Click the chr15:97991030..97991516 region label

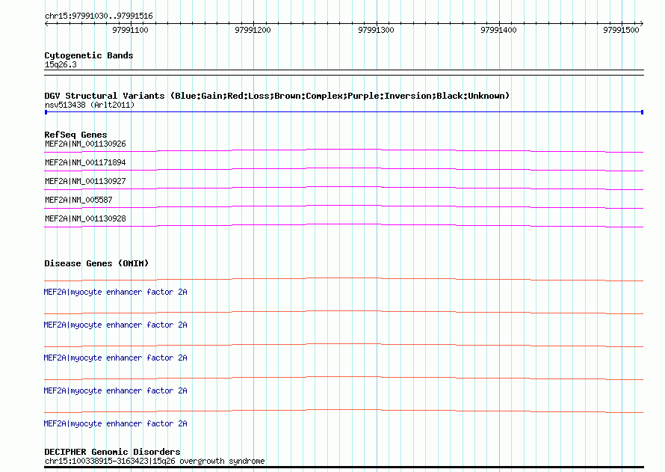pos(99,16)
